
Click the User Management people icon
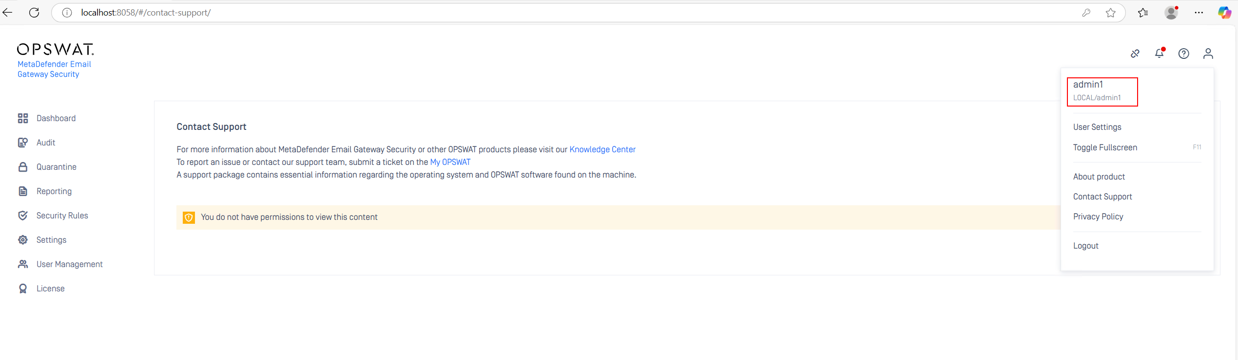pyautogui.click(x=23, y=264)
